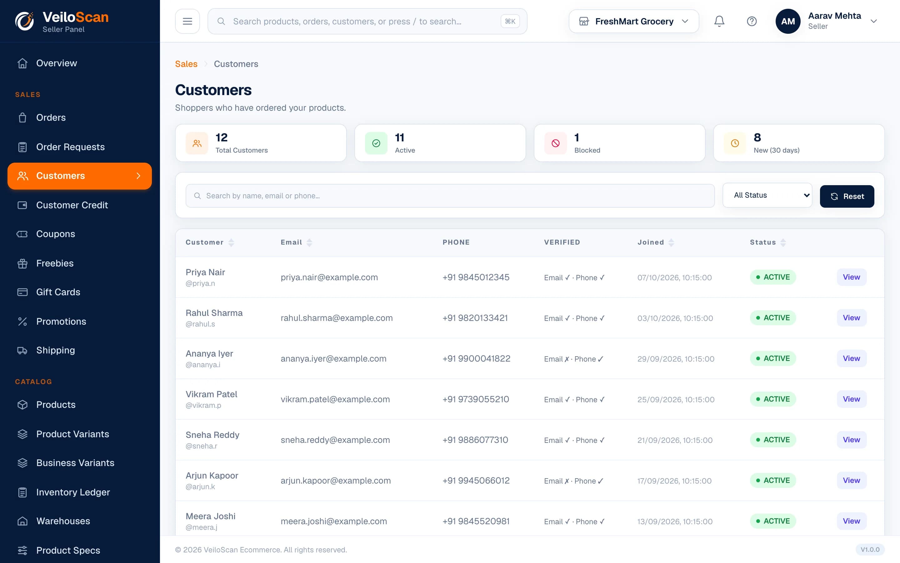
Task: Click the Freebies gift icon
Action: pos(22,263)
